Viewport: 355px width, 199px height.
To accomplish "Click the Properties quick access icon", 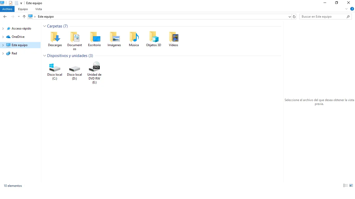I will tap(11, 3).
